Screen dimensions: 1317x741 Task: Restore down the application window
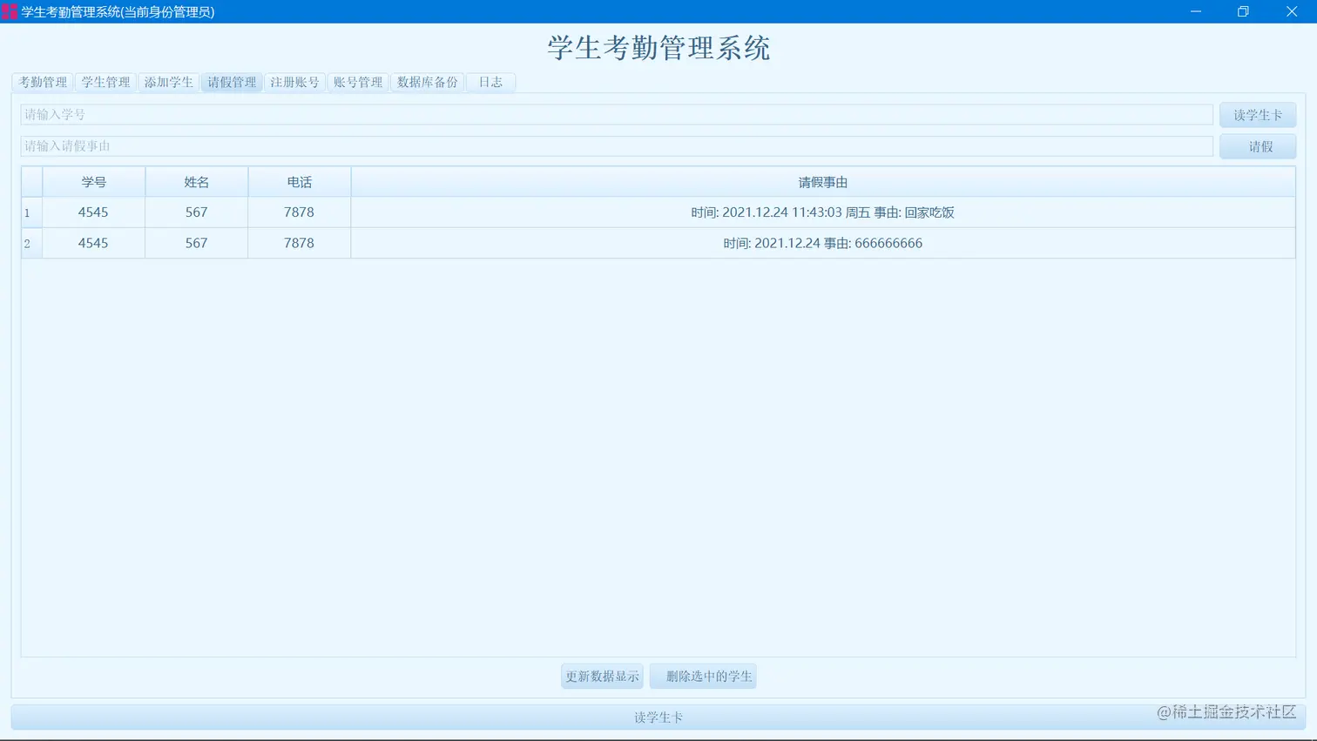(x=1243, y=11)
